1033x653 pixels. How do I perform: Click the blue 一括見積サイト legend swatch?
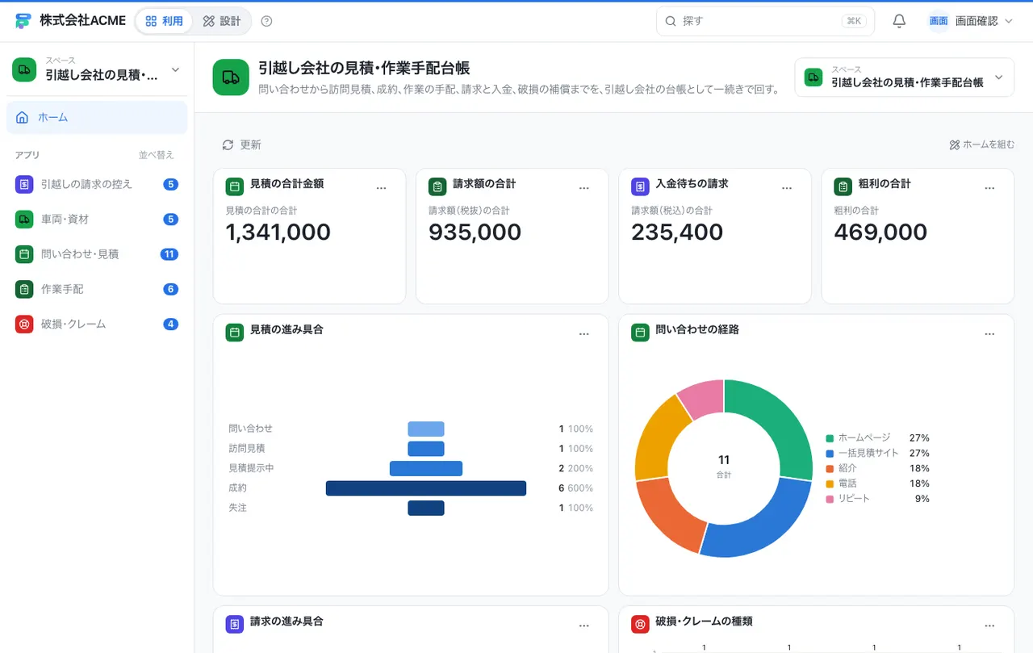(829, 453)
